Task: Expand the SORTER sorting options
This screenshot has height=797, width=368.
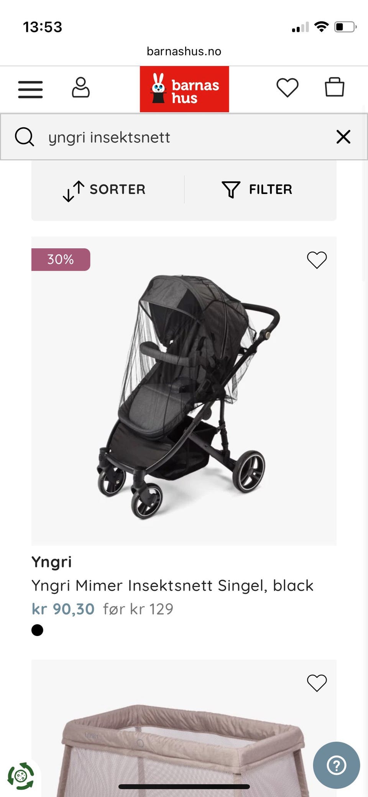Action: [104, 190]
